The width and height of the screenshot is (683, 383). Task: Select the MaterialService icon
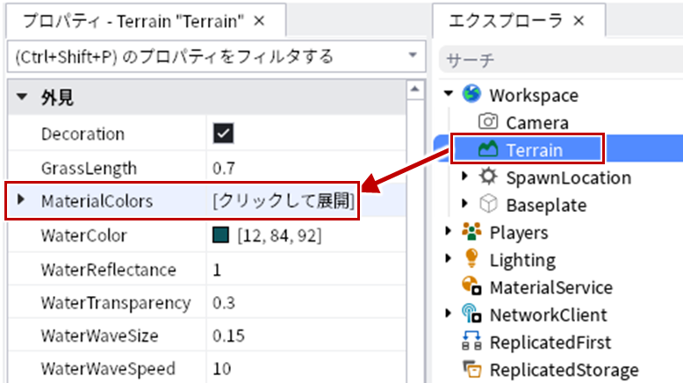pos(471,286)
